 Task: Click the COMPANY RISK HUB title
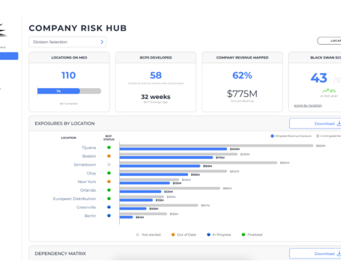coord(78,28)
